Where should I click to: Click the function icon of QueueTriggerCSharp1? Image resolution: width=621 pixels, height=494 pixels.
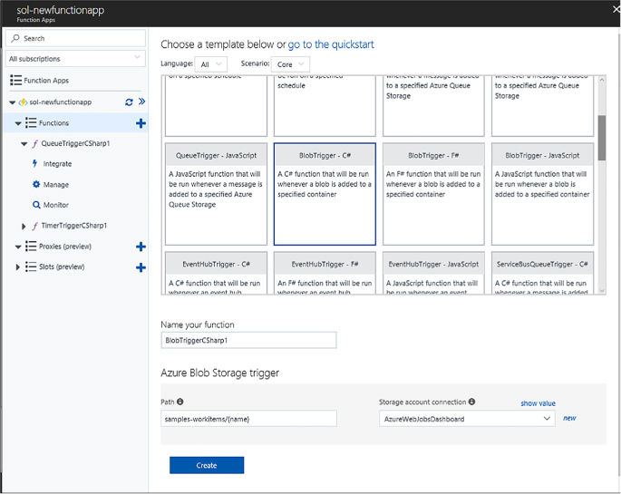35,143
